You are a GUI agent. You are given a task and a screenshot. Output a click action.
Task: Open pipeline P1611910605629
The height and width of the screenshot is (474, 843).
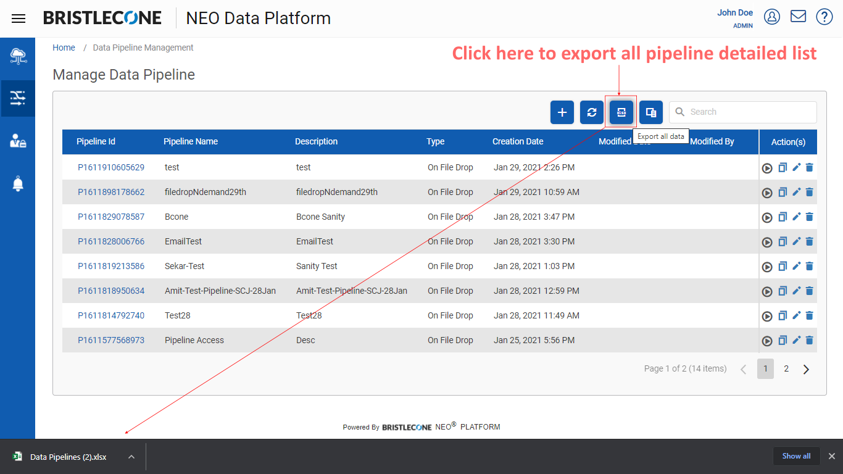(111, 167)
